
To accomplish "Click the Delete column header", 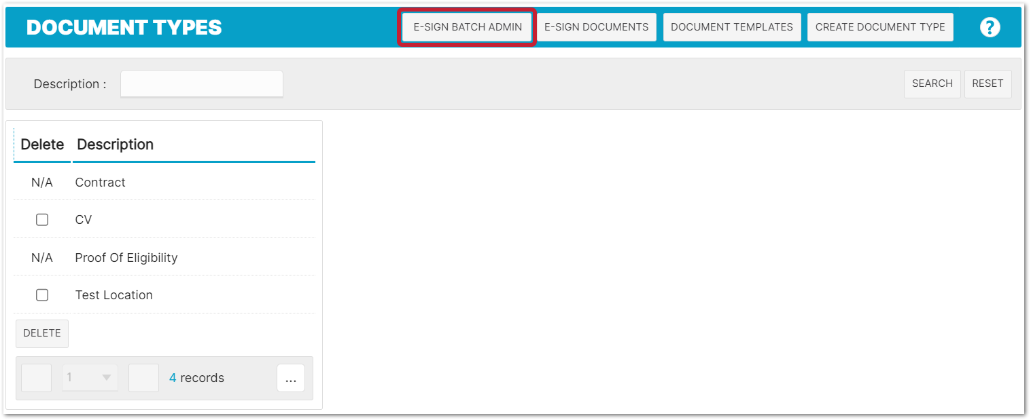I will tap(42, 145).
